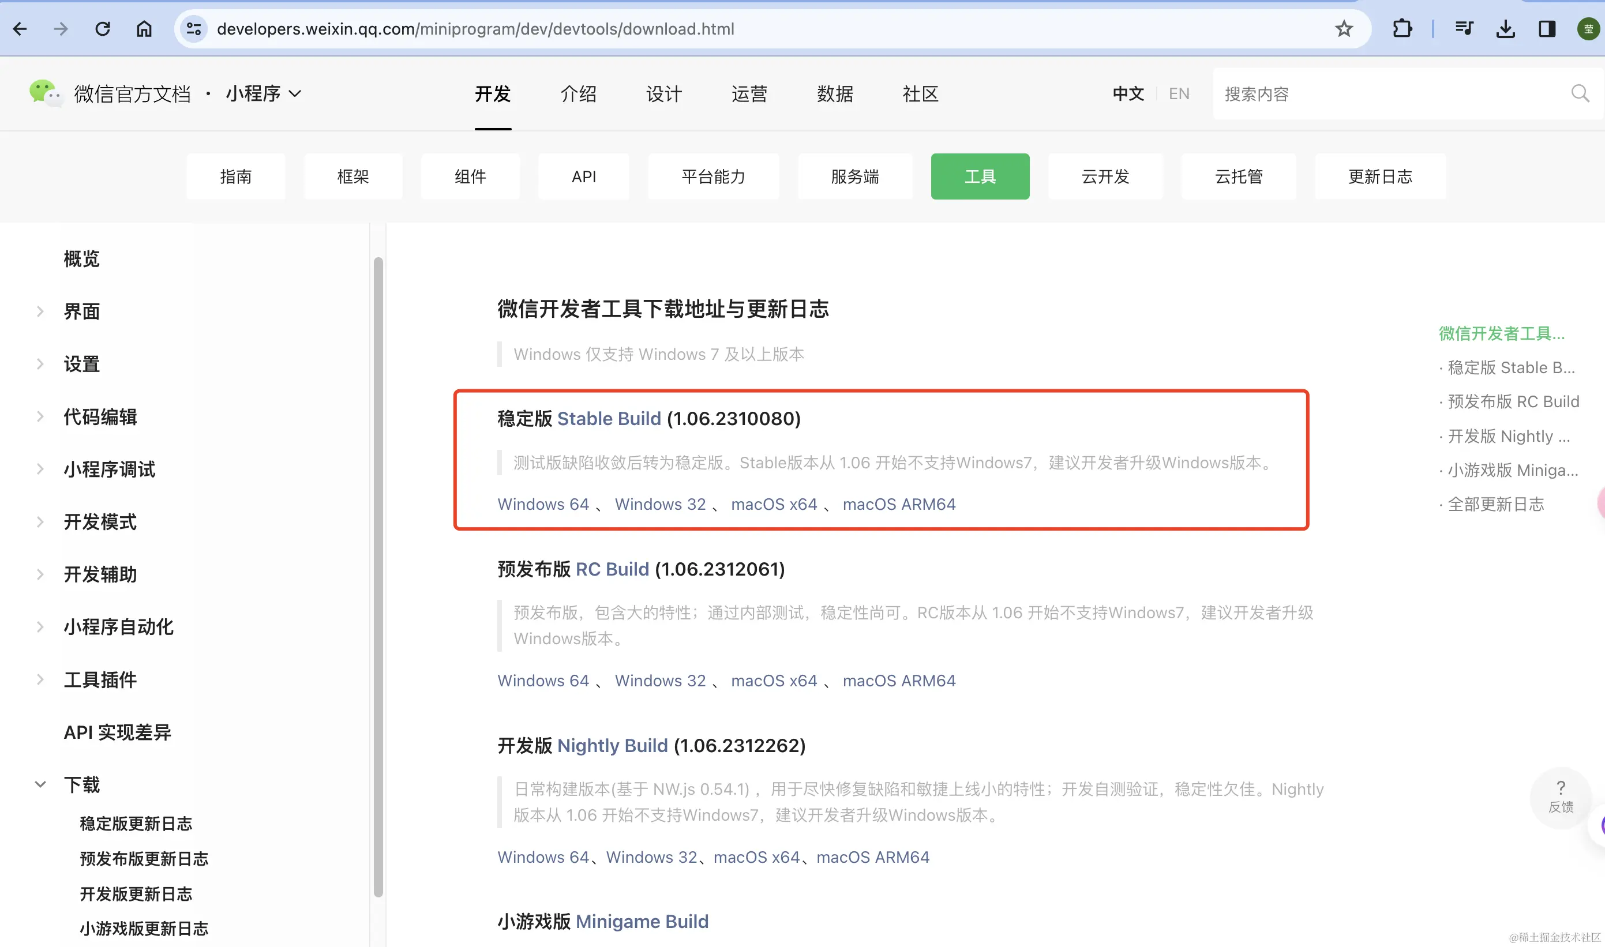Open the 设计 top menu
The image size is (1605, 947).
pyautogui.click(x=663, y=94)
